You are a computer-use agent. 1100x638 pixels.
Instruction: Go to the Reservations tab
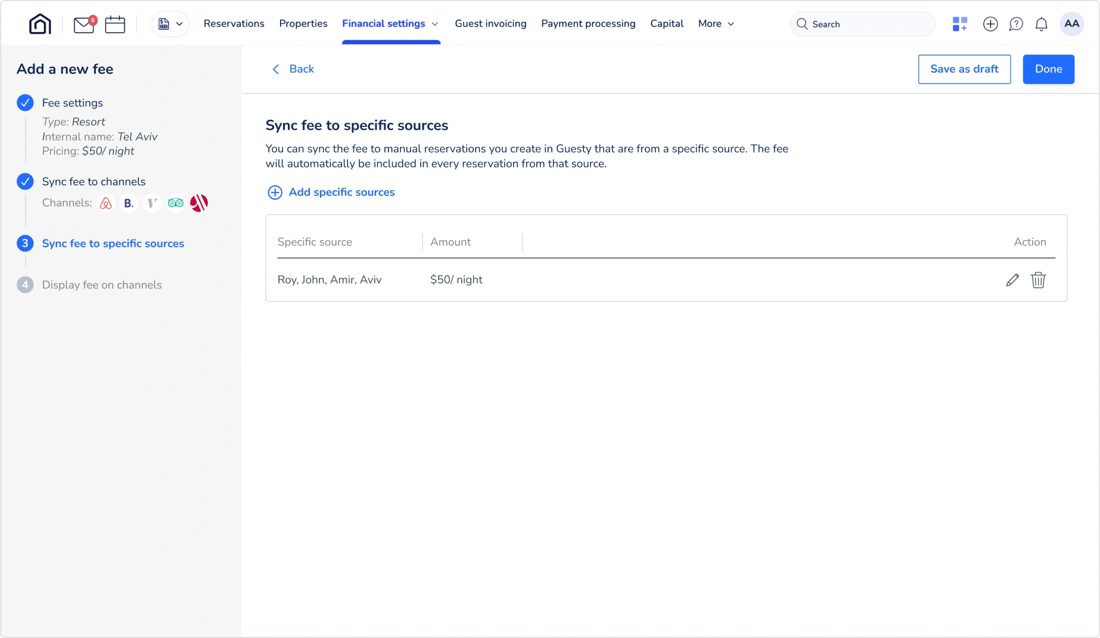click(x=234, y=24)
